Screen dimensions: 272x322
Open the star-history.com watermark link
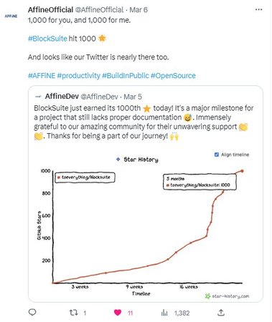click(228, 296)
